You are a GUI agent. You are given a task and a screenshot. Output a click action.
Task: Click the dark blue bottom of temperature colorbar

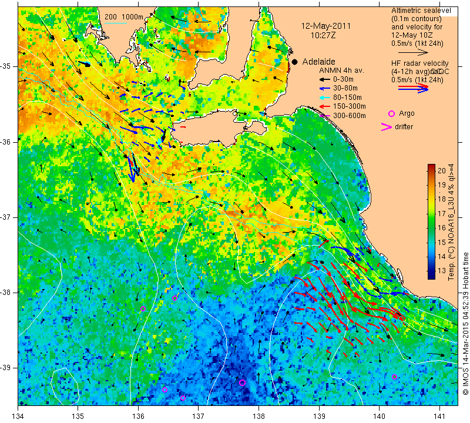coord(431,276)
